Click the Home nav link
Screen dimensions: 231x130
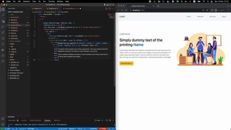click(189, 17)
